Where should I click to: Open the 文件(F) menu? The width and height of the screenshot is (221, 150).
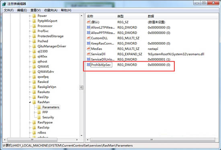pyautogui.click(x=8, y=10)
